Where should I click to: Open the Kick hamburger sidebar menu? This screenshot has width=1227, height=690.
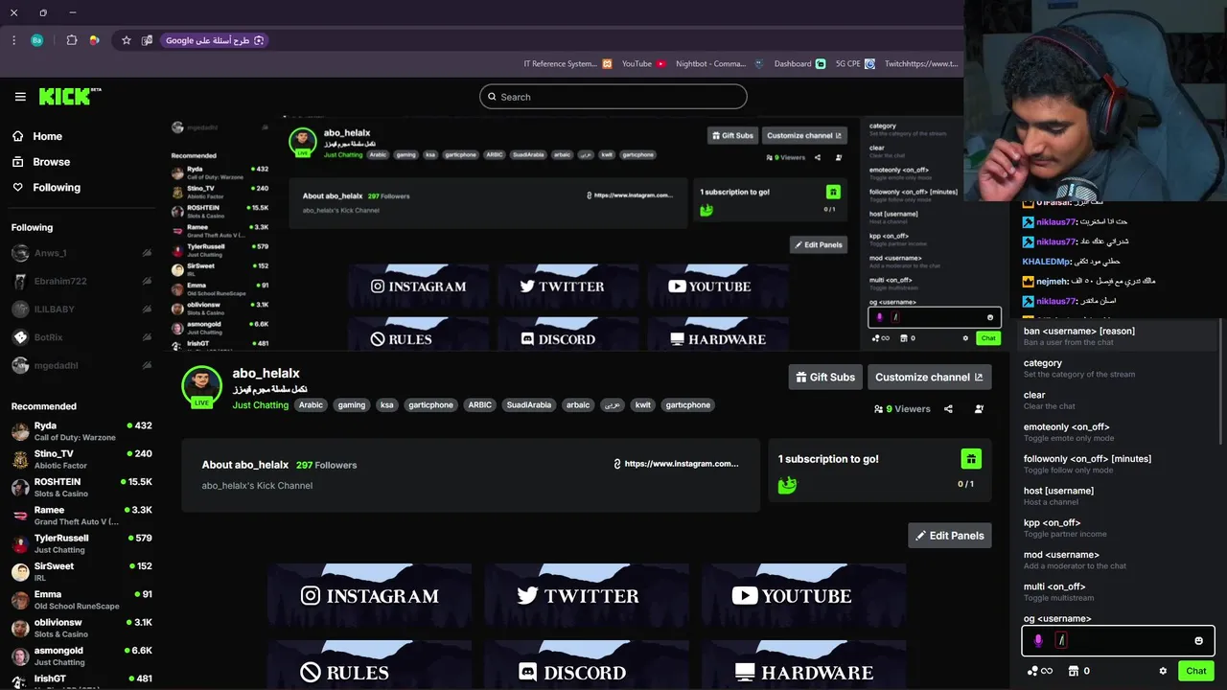click(x=20, y=97)
